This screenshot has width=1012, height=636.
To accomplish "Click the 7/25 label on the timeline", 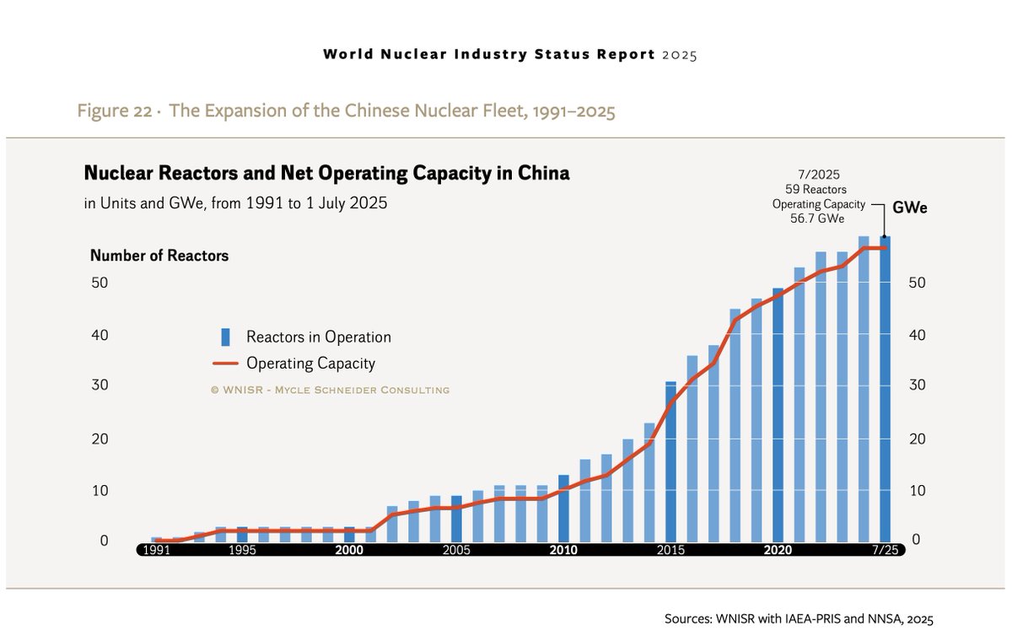I will [885, 550].
